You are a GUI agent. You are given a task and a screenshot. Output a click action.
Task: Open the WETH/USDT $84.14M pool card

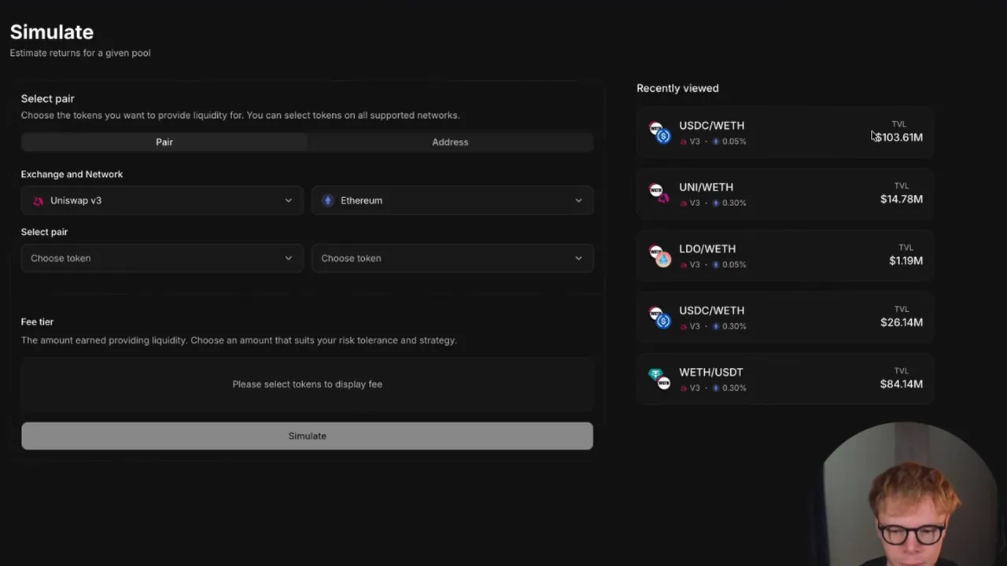pyautogui.click(x=785, y=379)
